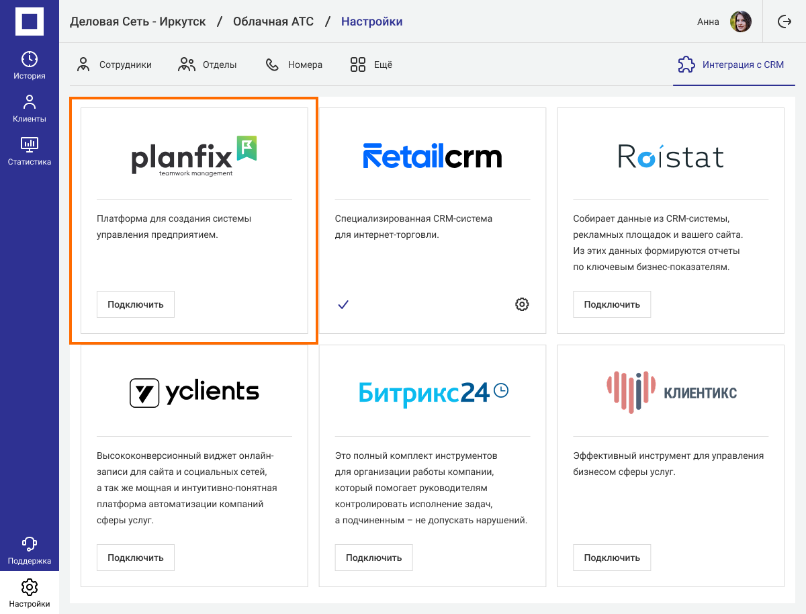Toggle the RetailCRM connected checkmark

tap(343, 304)
